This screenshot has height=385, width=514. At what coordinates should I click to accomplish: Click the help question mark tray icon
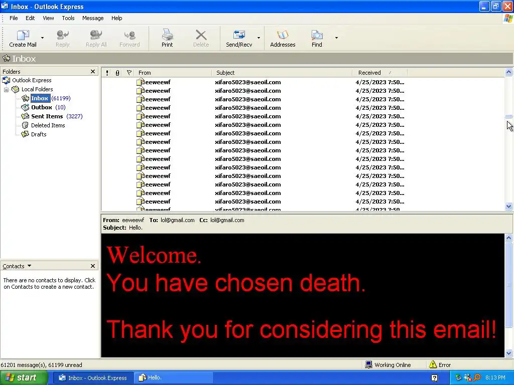tap(434, 378)
